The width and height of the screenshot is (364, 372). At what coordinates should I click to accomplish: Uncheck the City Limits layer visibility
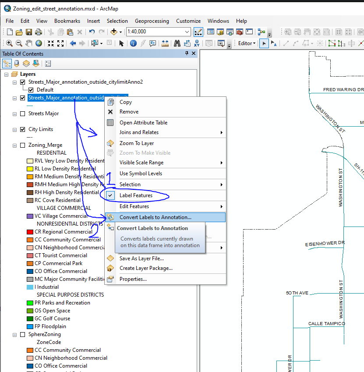pos(22,129)
